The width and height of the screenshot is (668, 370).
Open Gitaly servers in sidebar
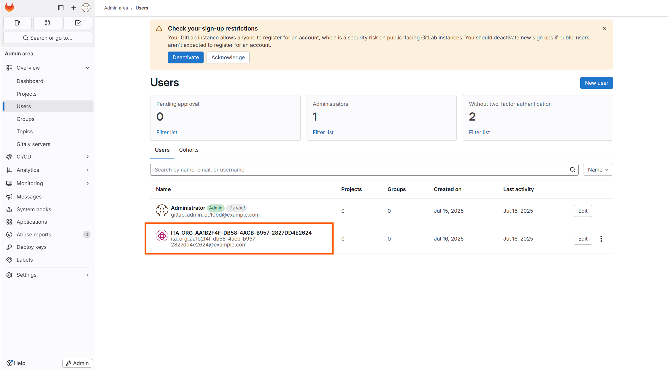point(34,144)
